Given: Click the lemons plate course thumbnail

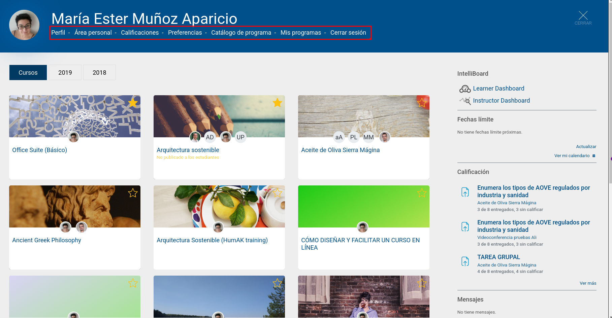Looking at the screenshot, I should 219,206.
